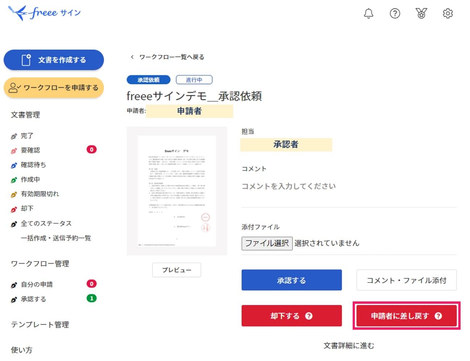Click the pen icon beside 作成中
The height and width of the screenshot is (361, 470).
click(x=14, y=180)
